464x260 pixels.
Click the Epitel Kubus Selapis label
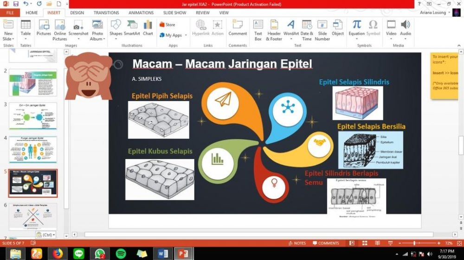click(x=160, y=151)
